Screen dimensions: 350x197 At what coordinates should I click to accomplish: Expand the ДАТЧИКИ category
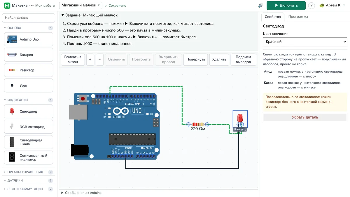pyautogui.click(x=29, y=181)
